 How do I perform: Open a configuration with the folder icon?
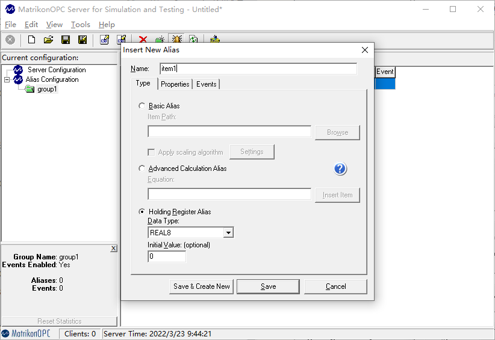pos(48,40)
